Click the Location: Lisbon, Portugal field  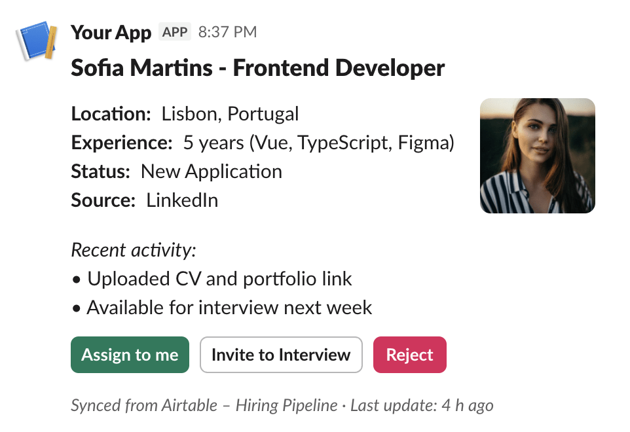pyautogui.click(x=185, y=114)
